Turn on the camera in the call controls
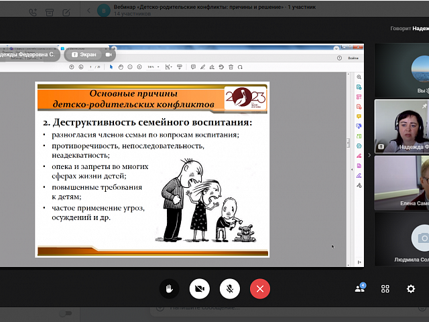 click(x=199, y=288)
